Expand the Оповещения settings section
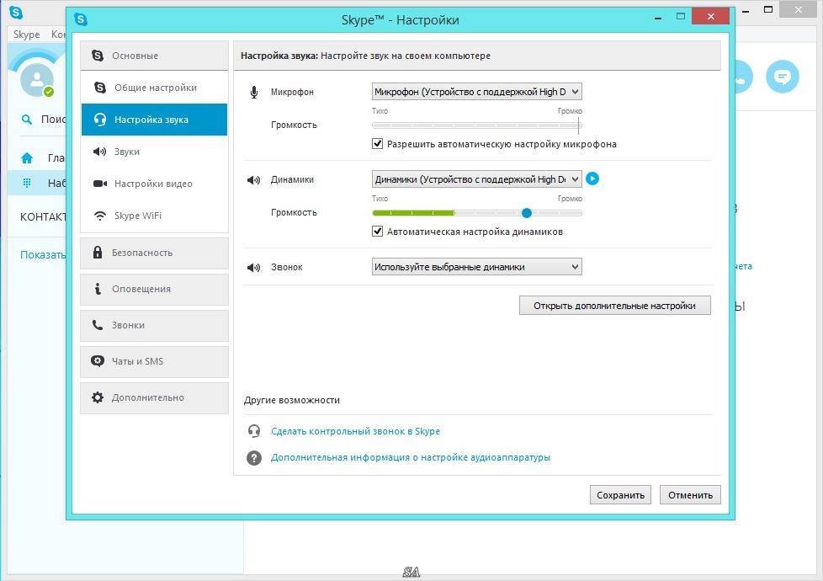Viewport: 823px width, 581px height. tap(154, 289)
